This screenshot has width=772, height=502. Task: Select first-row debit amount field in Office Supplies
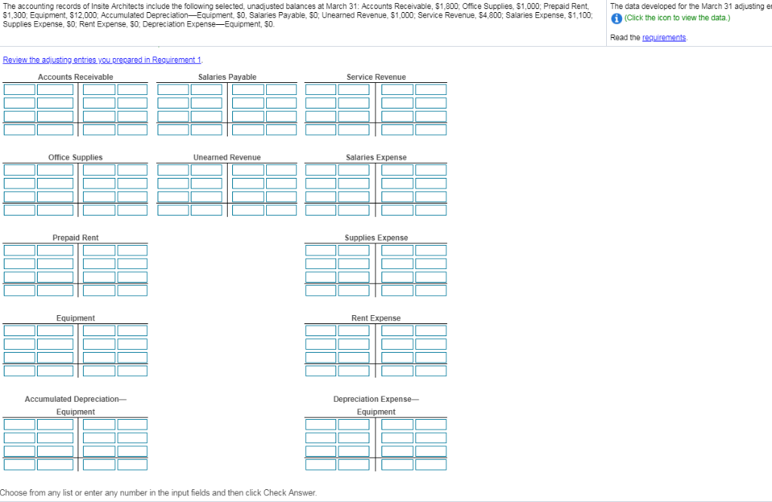coord(55,170)
